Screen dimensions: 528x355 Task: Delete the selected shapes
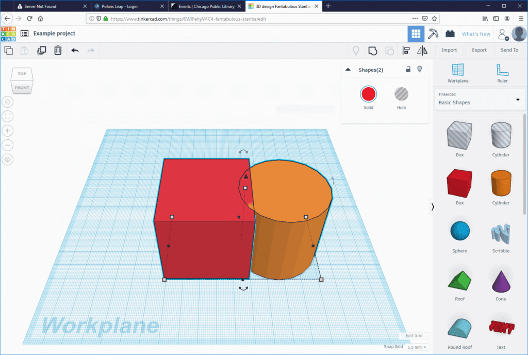pyautogui.click(x=57, y=50)
